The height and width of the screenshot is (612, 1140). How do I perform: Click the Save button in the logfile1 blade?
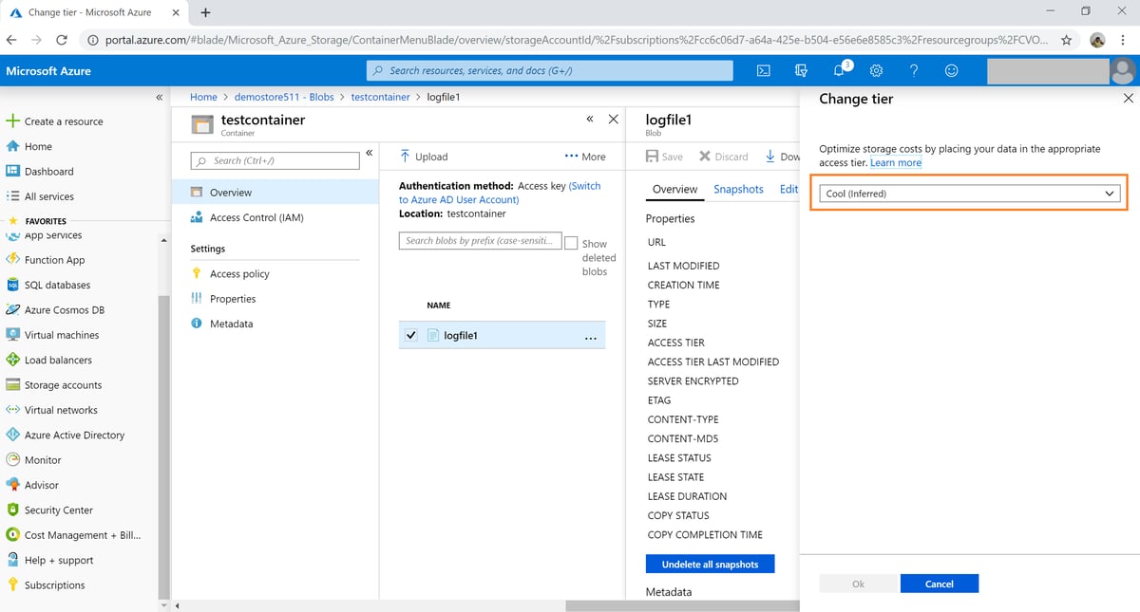[x=664, y=157]
